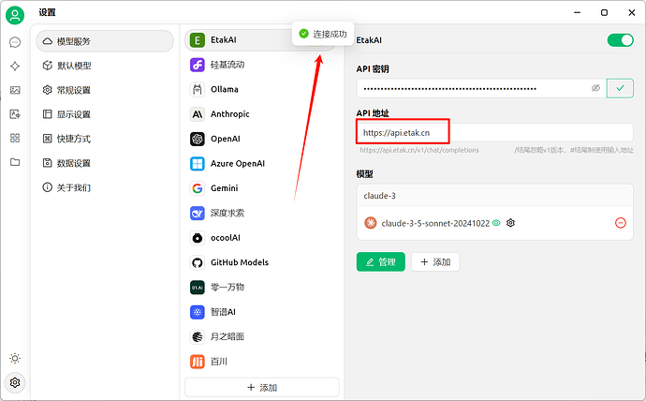This screenshot has width=646, height=401.
Task: Open the settings gear in sidebar
Action: click(x=15, y=382)
